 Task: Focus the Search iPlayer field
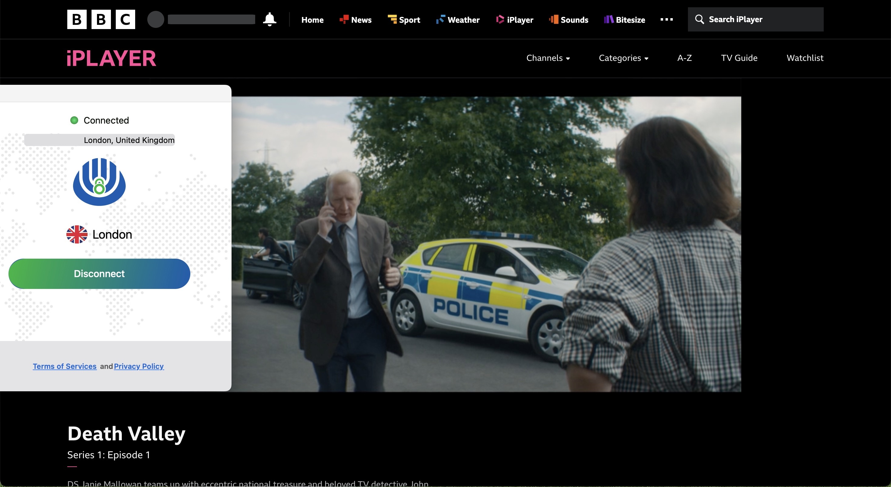(756, 19)
